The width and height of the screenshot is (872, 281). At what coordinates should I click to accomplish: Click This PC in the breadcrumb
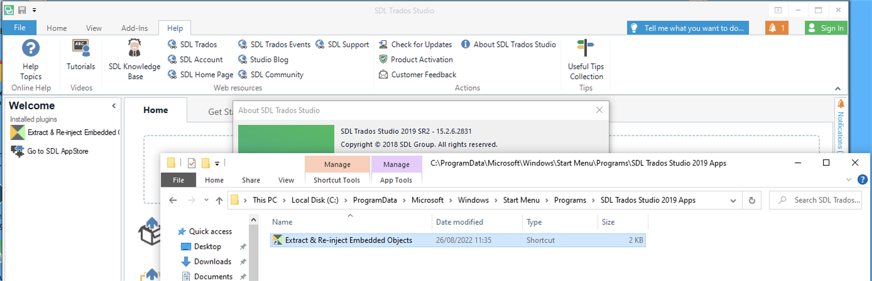tap(265, 200)
